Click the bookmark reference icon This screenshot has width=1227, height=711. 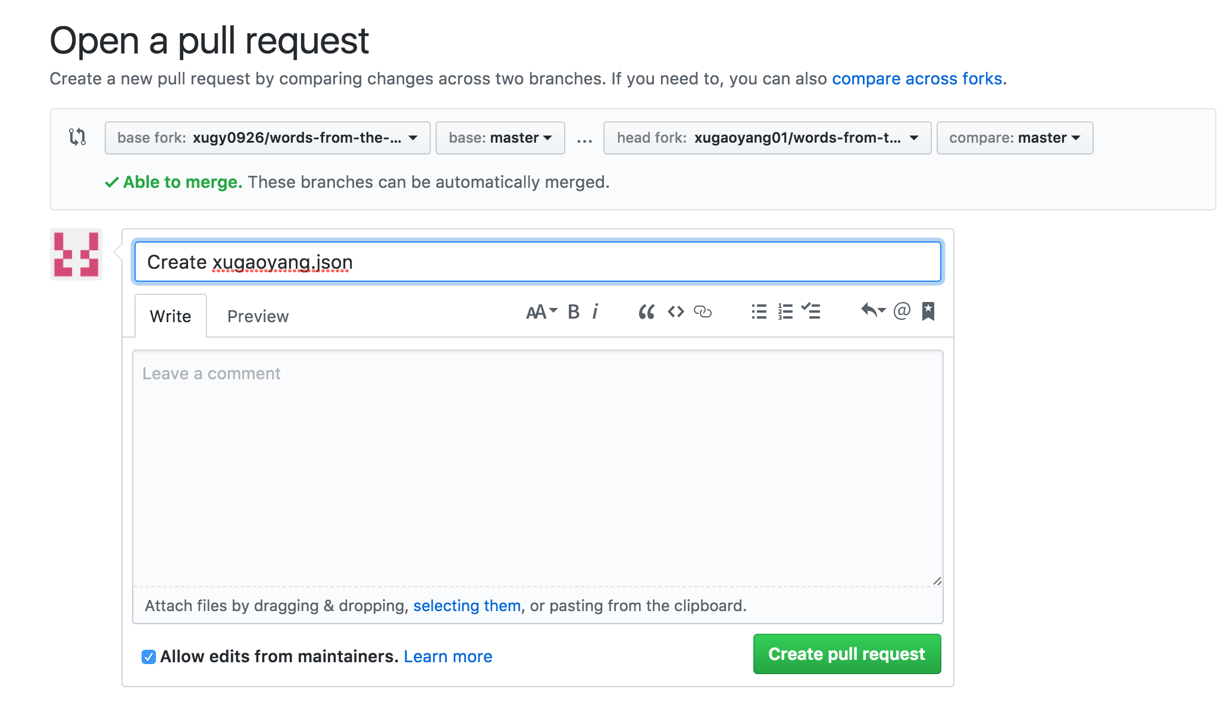[x=928, y=311]
